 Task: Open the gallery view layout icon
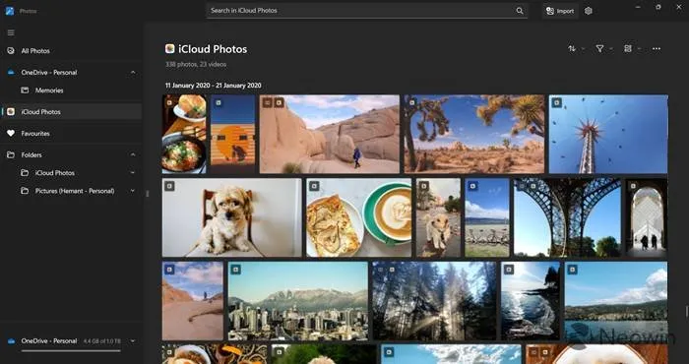(628, 49)
